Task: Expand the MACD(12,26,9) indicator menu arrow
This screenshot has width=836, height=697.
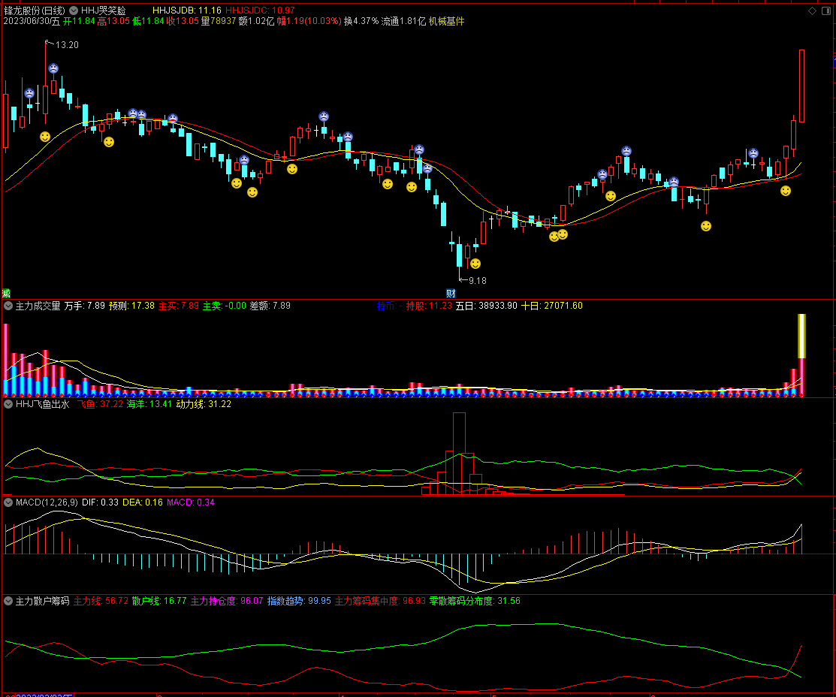Action: (8, 502)
